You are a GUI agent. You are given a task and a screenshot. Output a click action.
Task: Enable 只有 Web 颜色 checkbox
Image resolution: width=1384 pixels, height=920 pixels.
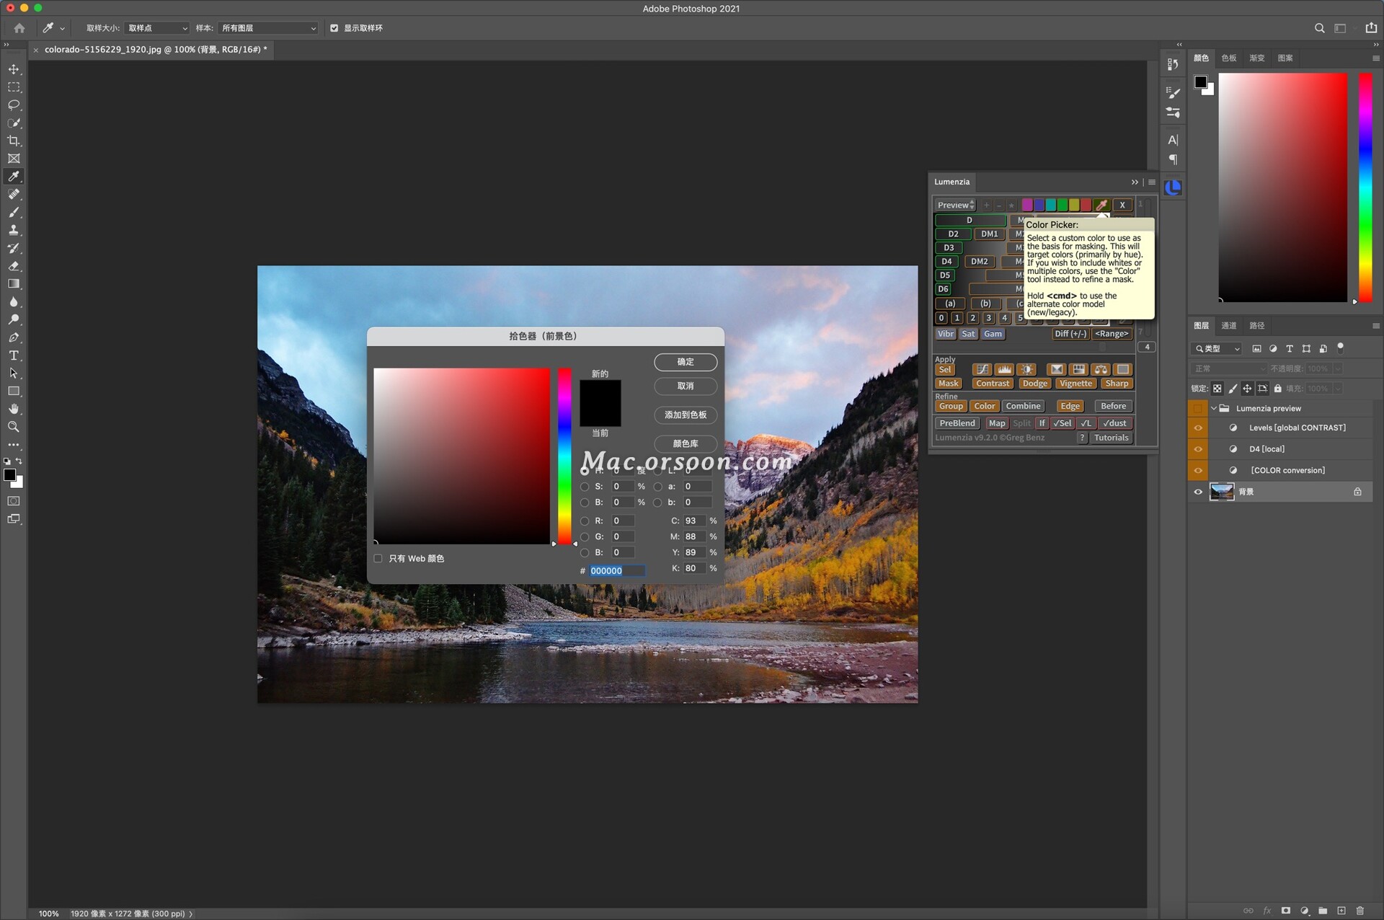point(378,558)
